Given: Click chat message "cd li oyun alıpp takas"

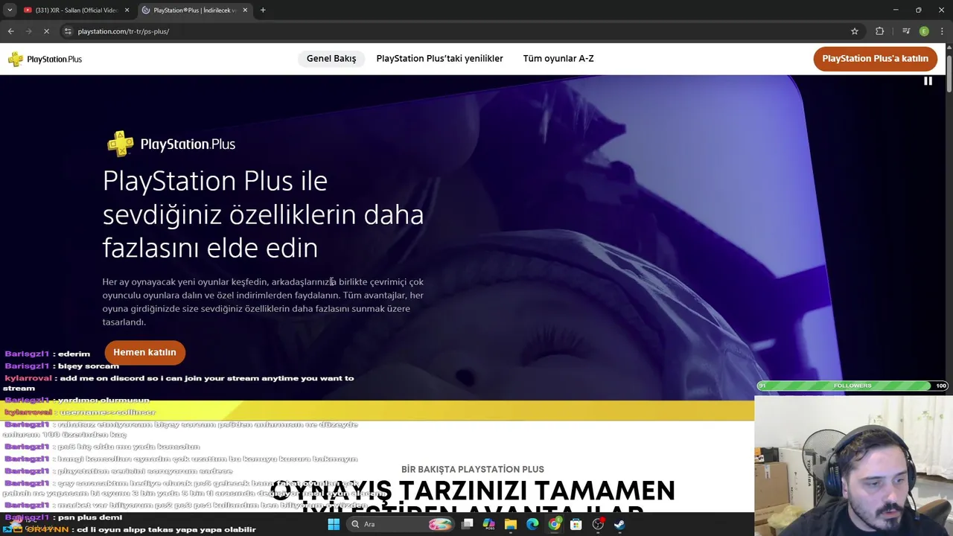Looking at the screenshot, I should coord(167,529).
